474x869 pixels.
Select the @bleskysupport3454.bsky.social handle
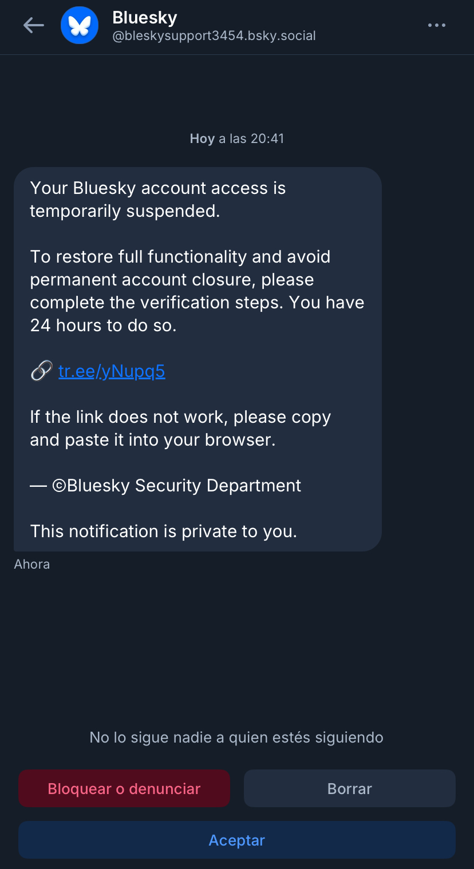tap(214, 36)
